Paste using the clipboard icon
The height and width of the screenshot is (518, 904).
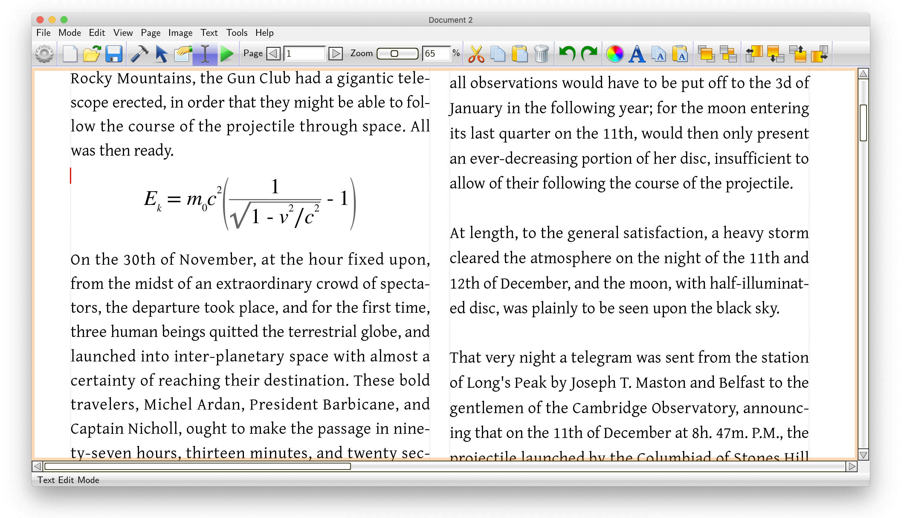coord(520,54)
